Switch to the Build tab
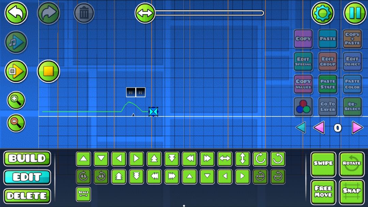Image resolution: width=368 pixels, height=207 pixels. click(27, 158)
